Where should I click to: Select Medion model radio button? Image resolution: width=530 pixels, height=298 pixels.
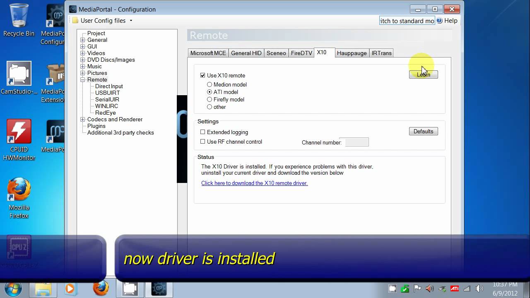coord(210,84)
